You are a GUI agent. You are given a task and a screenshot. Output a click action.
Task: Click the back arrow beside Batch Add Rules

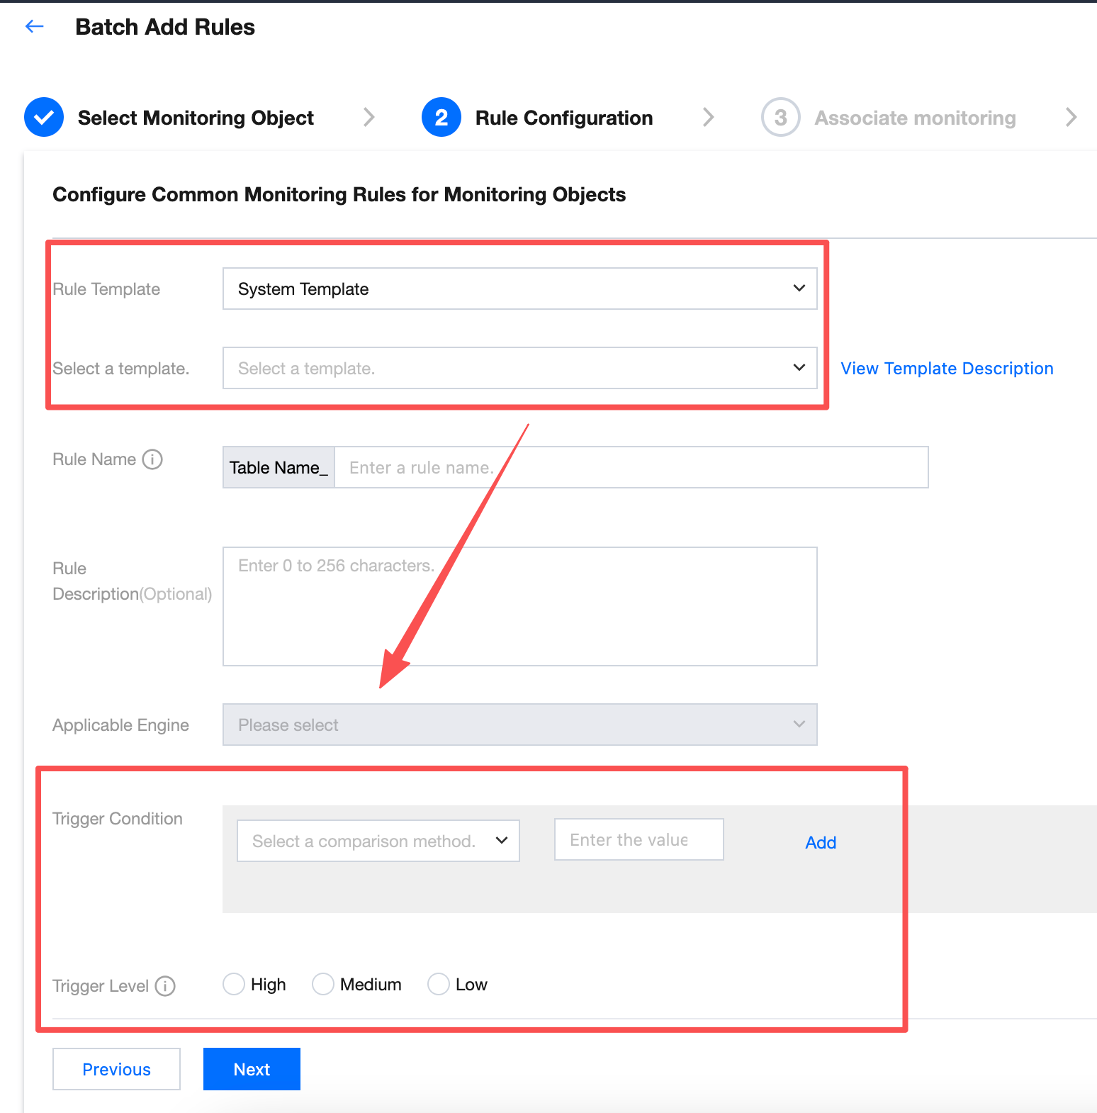coord(34,27)
